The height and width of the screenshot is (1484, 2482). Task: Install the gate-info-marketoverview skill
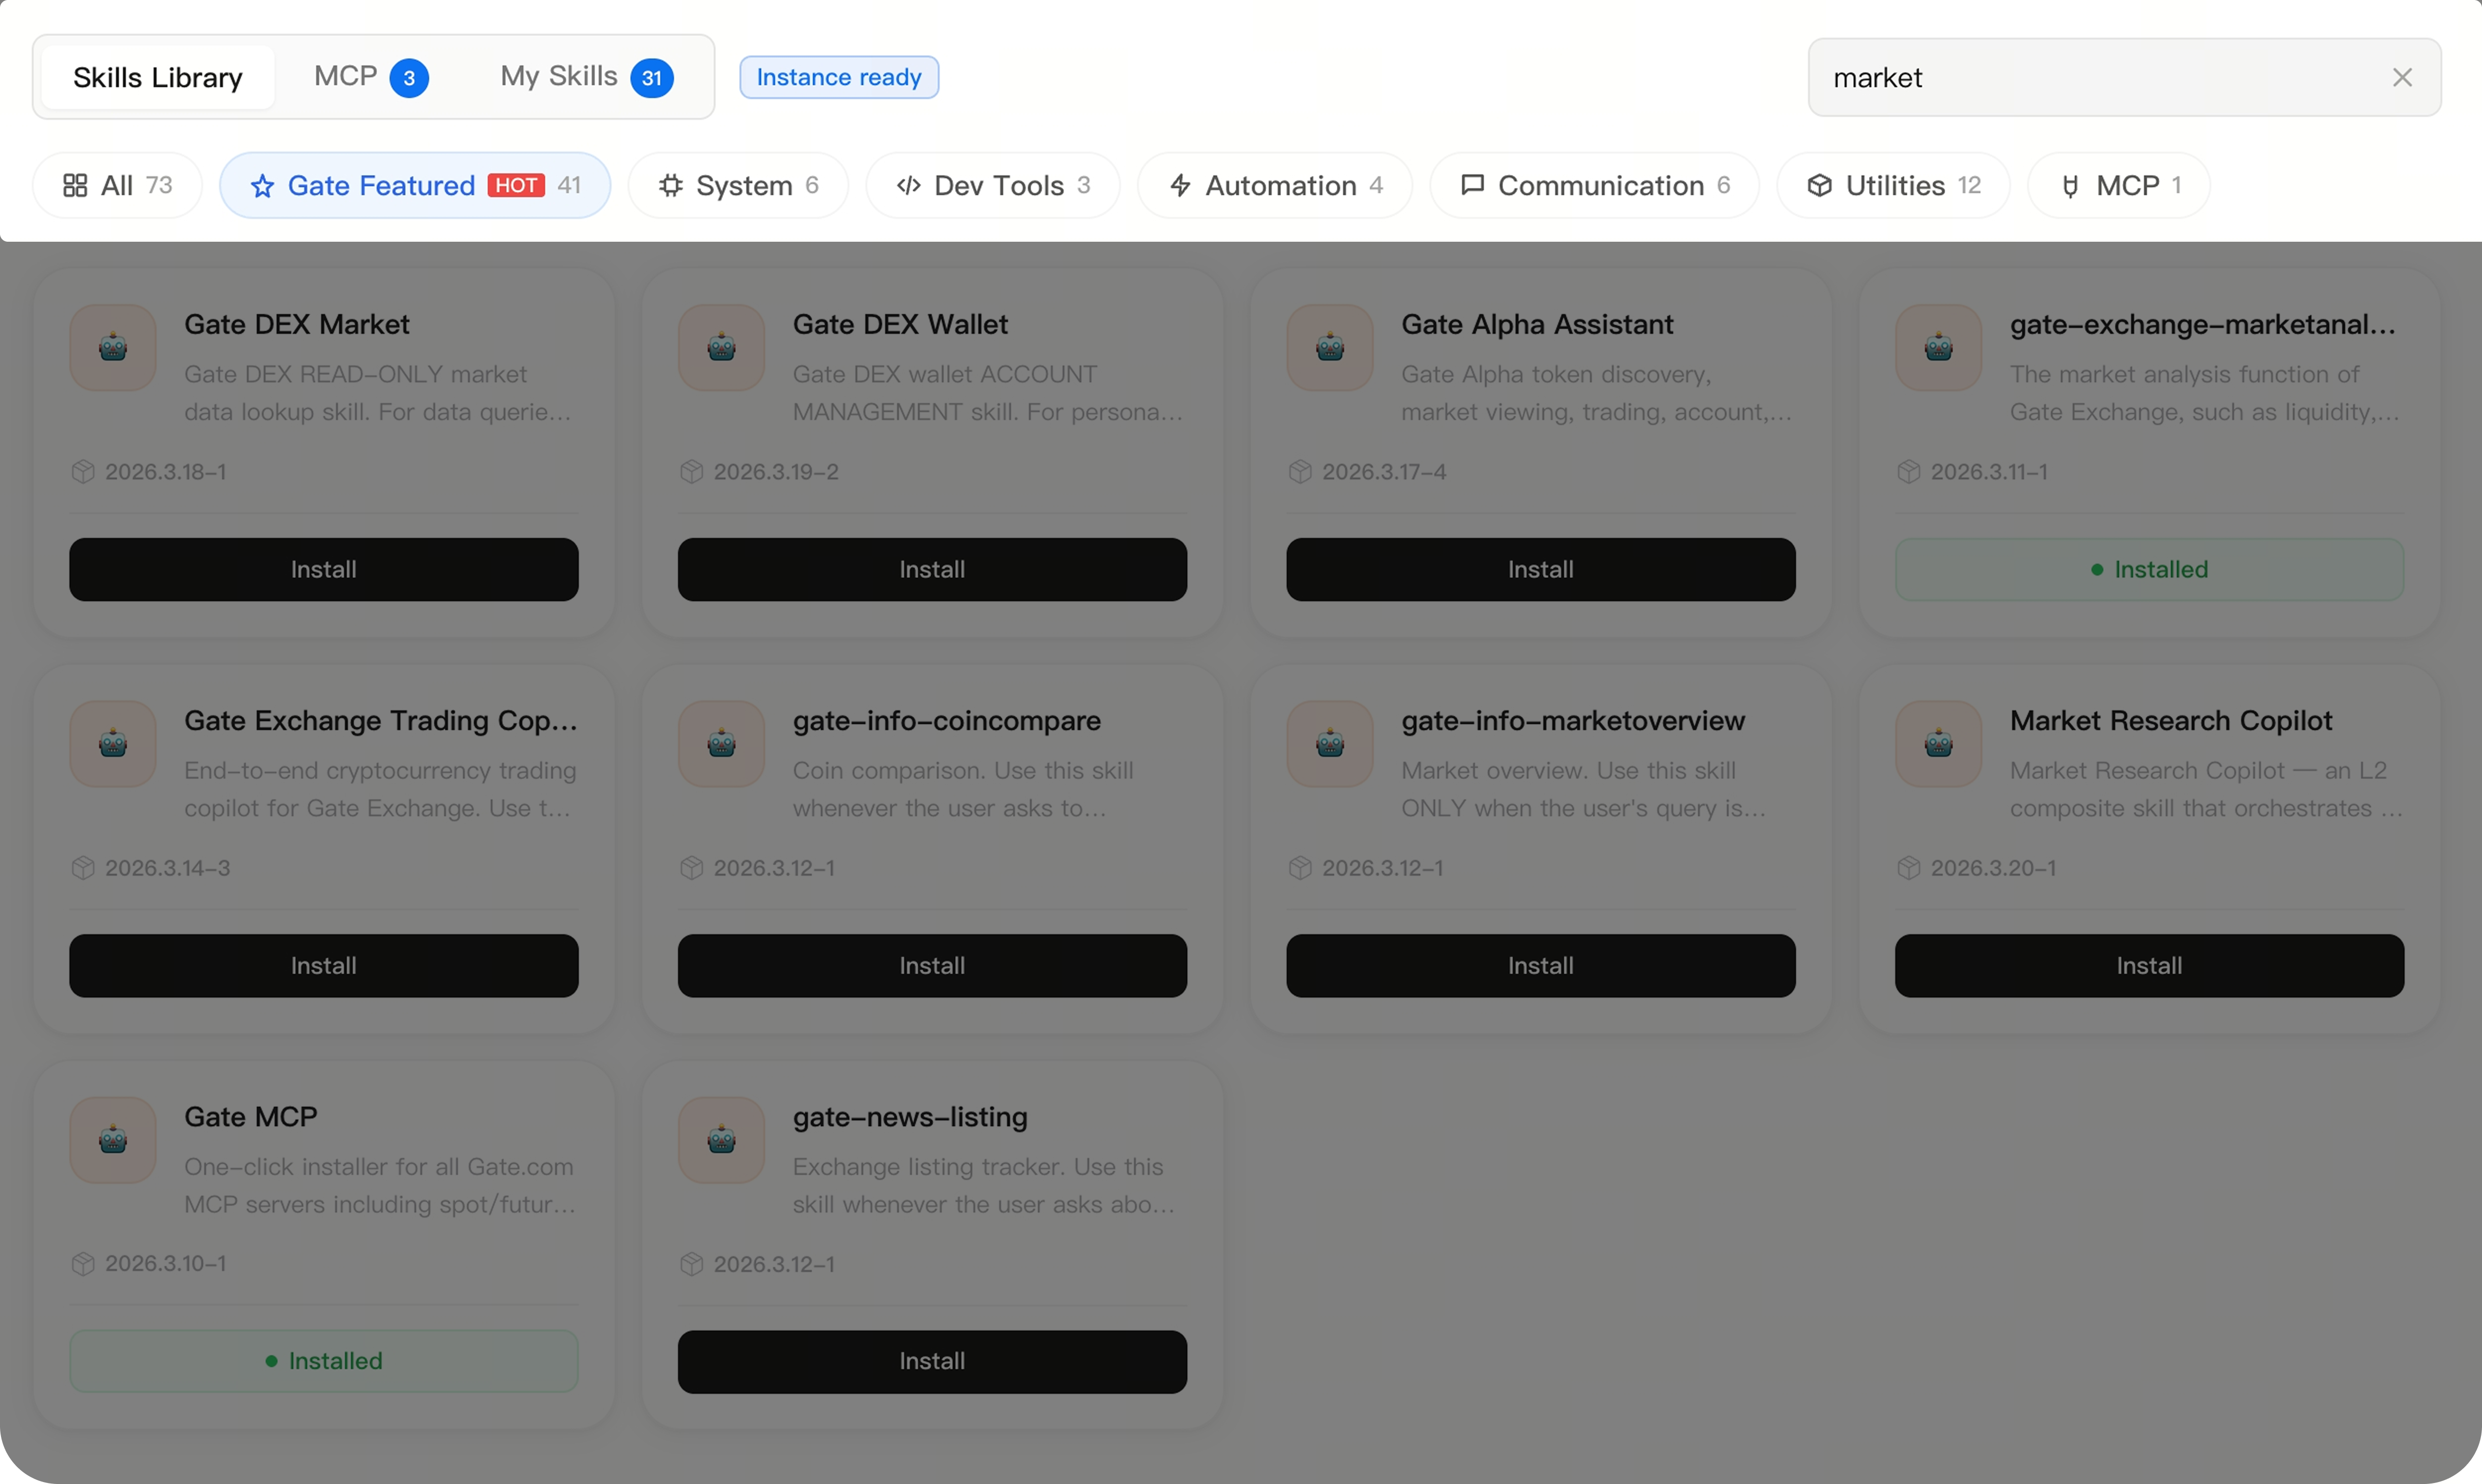[1540, 965]
